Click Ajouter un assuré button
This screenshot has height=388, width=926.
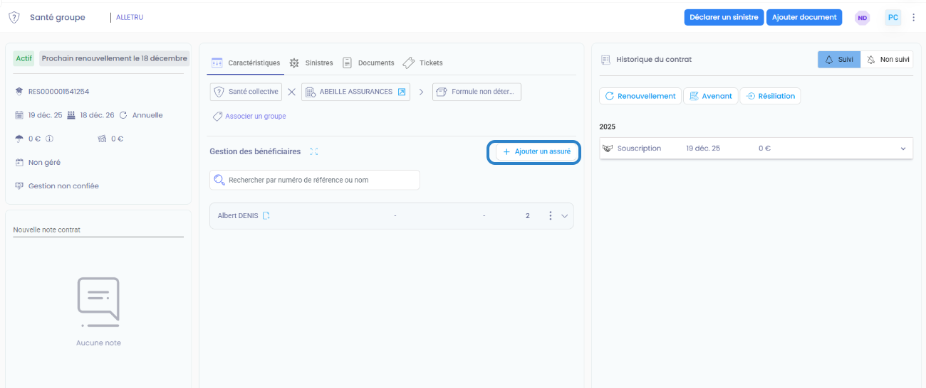click(x=536, y=151)
